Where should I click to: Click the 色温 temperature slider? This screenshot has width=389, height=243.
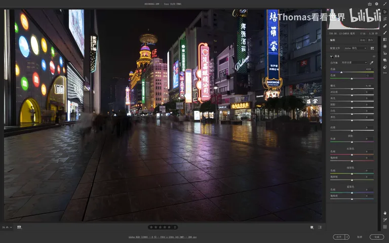[352, 72]
